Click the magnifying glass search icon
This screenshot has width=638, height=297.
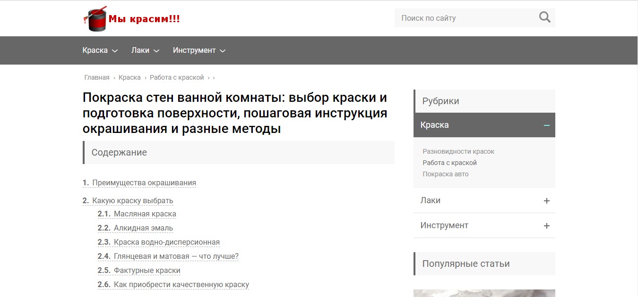(x=545, y=17)
